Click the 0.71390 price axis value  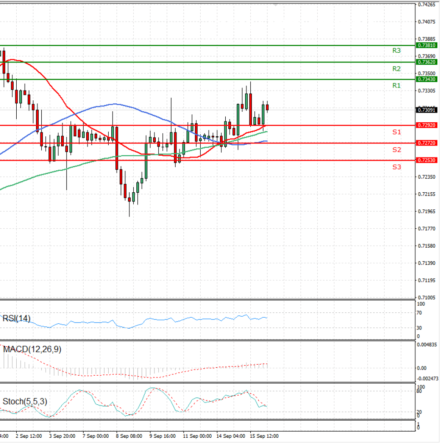(426, 263)
